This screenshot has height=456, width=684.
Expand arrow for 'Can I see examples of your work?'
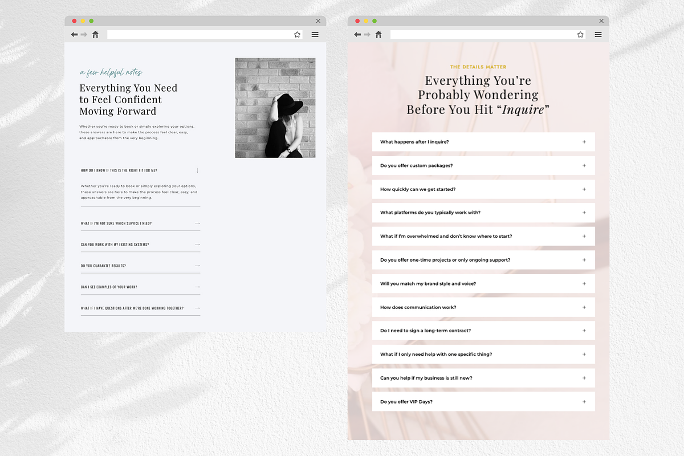[197, 287]
